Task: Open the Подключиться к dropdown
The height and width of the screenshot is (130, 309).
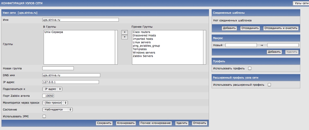Action: [x=52, y=89]
